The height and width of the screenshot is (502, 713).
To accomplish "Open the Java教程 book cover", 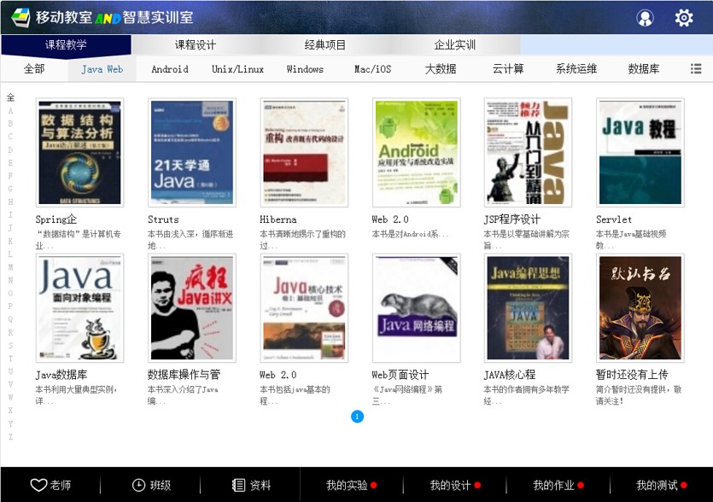I will point(640,152).
